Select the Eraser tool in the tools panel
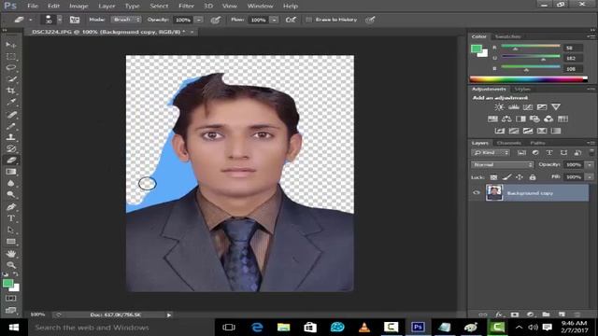 pos(10,161)
